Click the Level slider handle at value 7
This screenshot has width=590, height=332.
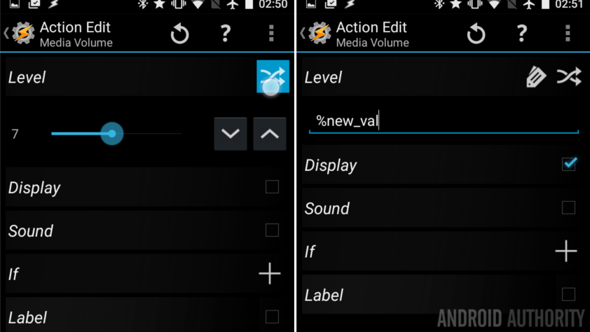pyautogui.click(x=111, y=134)
